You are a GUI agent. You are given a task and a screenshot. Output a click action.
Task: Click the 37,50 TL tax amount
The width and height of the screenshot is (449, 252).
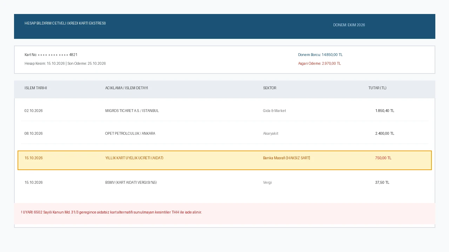coord(382,183)
